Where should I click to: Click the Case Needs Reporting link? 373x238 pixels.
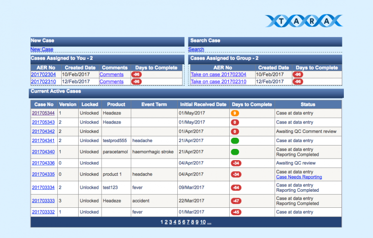coord(299,177)
